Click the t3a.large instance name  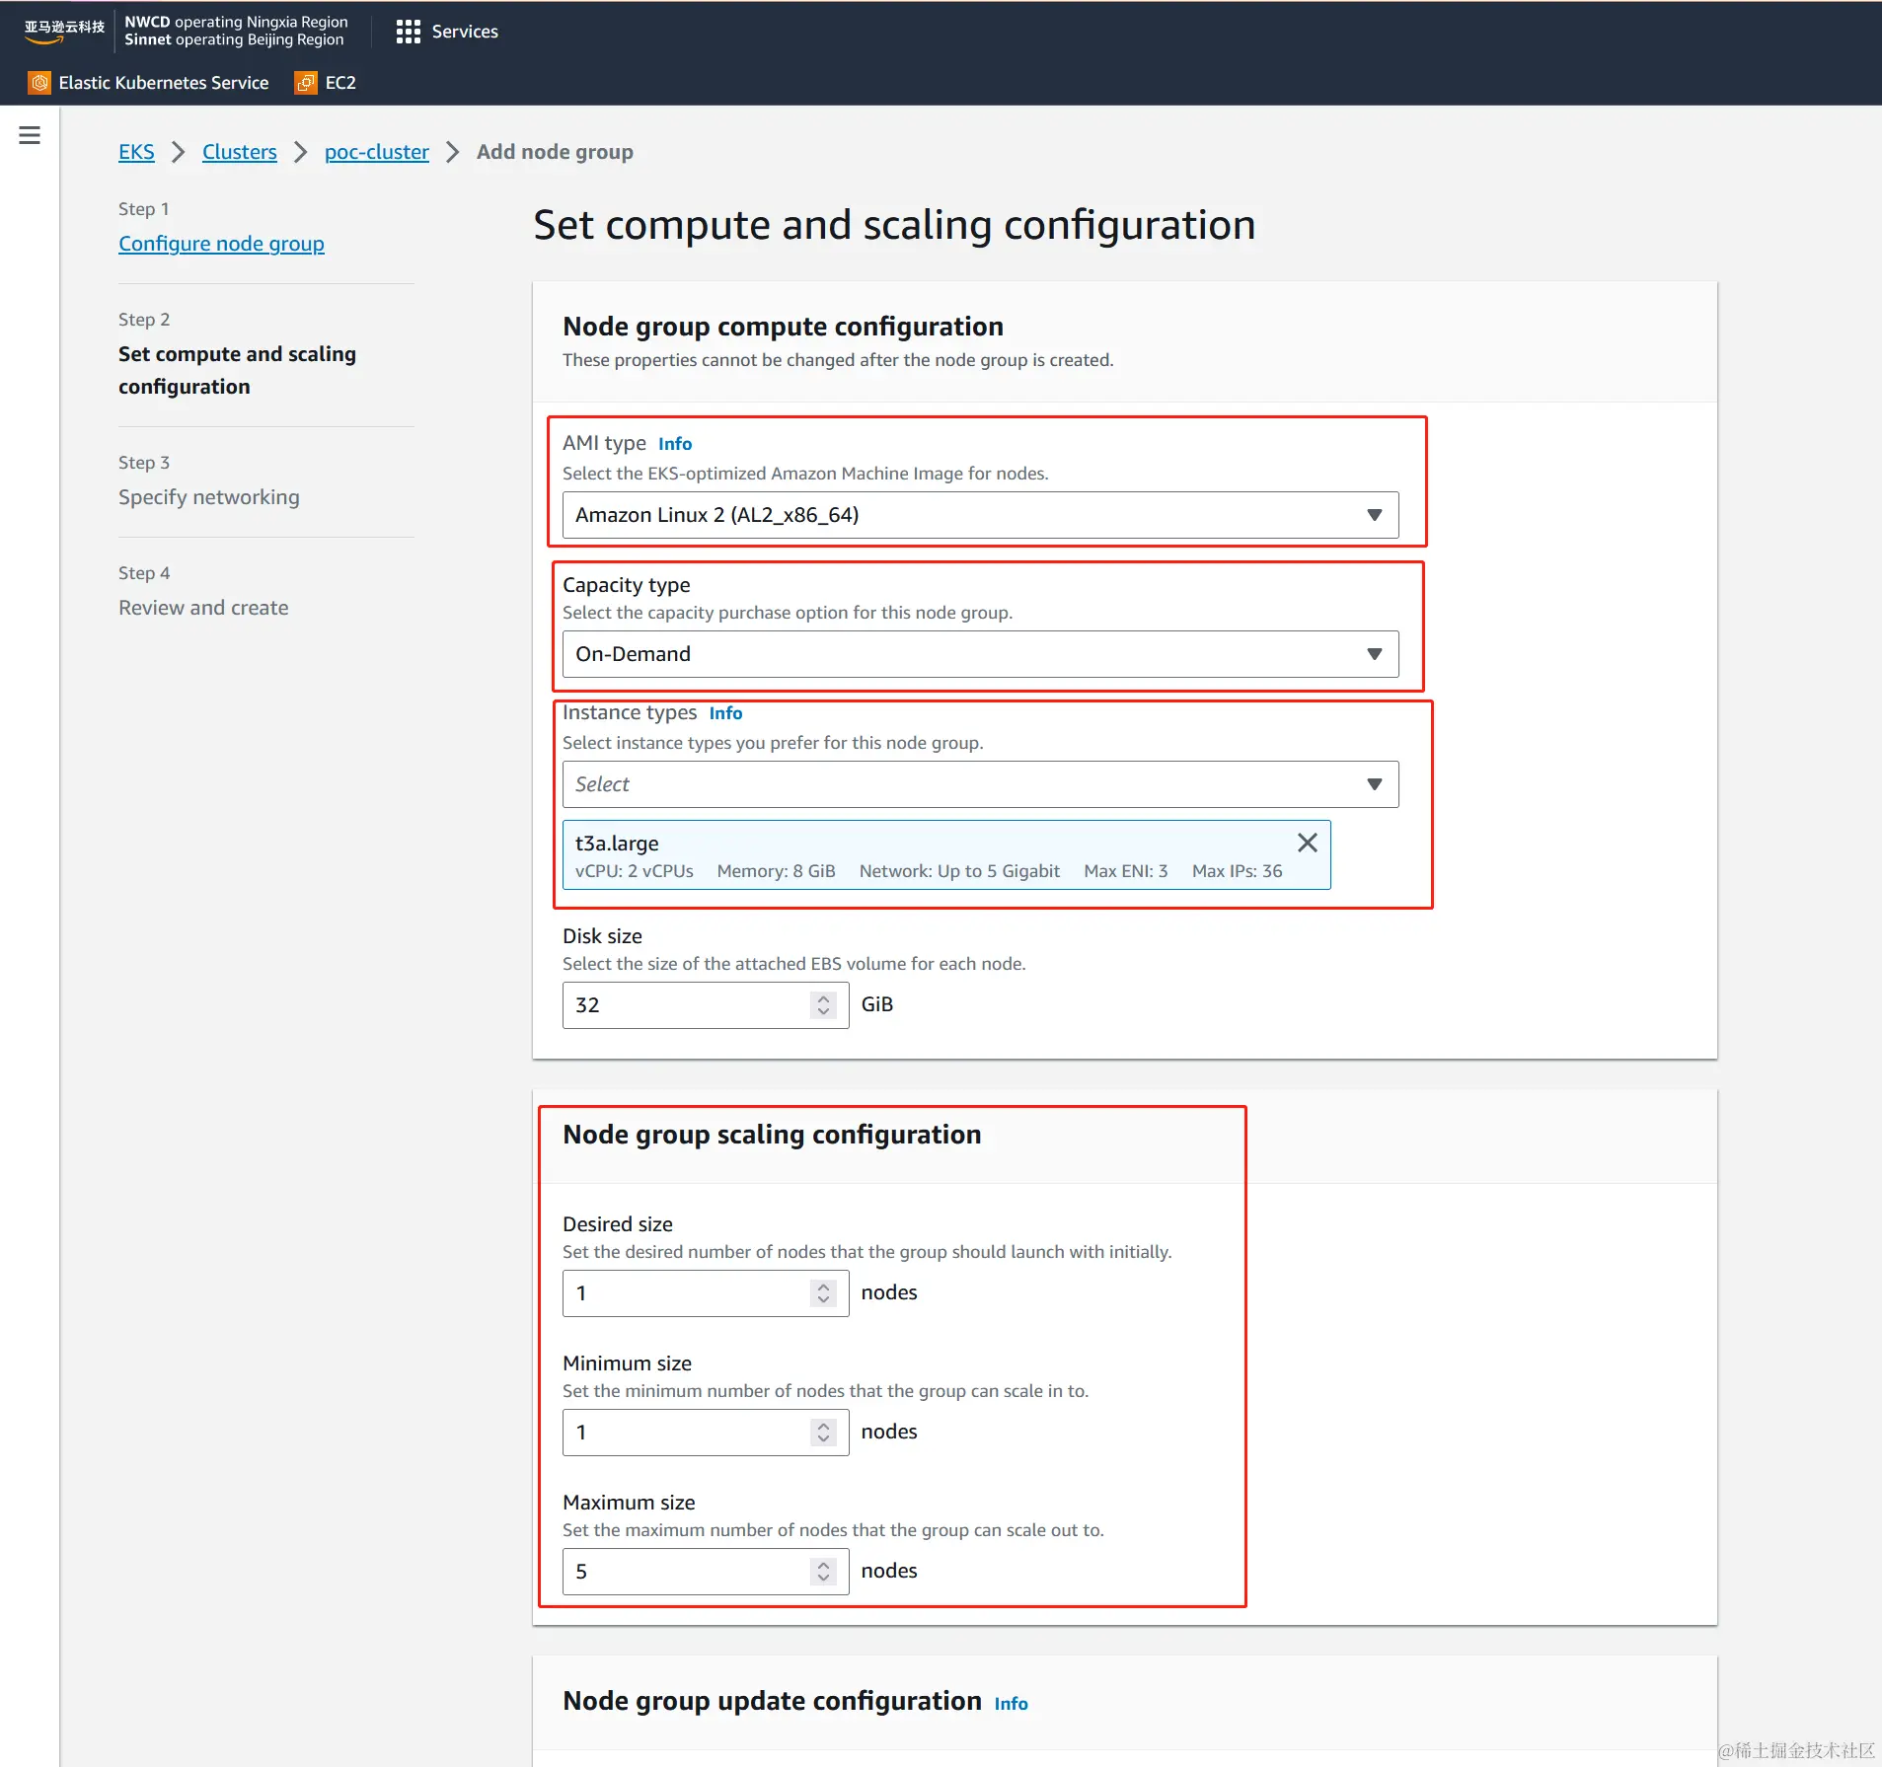tap(617, 844)
